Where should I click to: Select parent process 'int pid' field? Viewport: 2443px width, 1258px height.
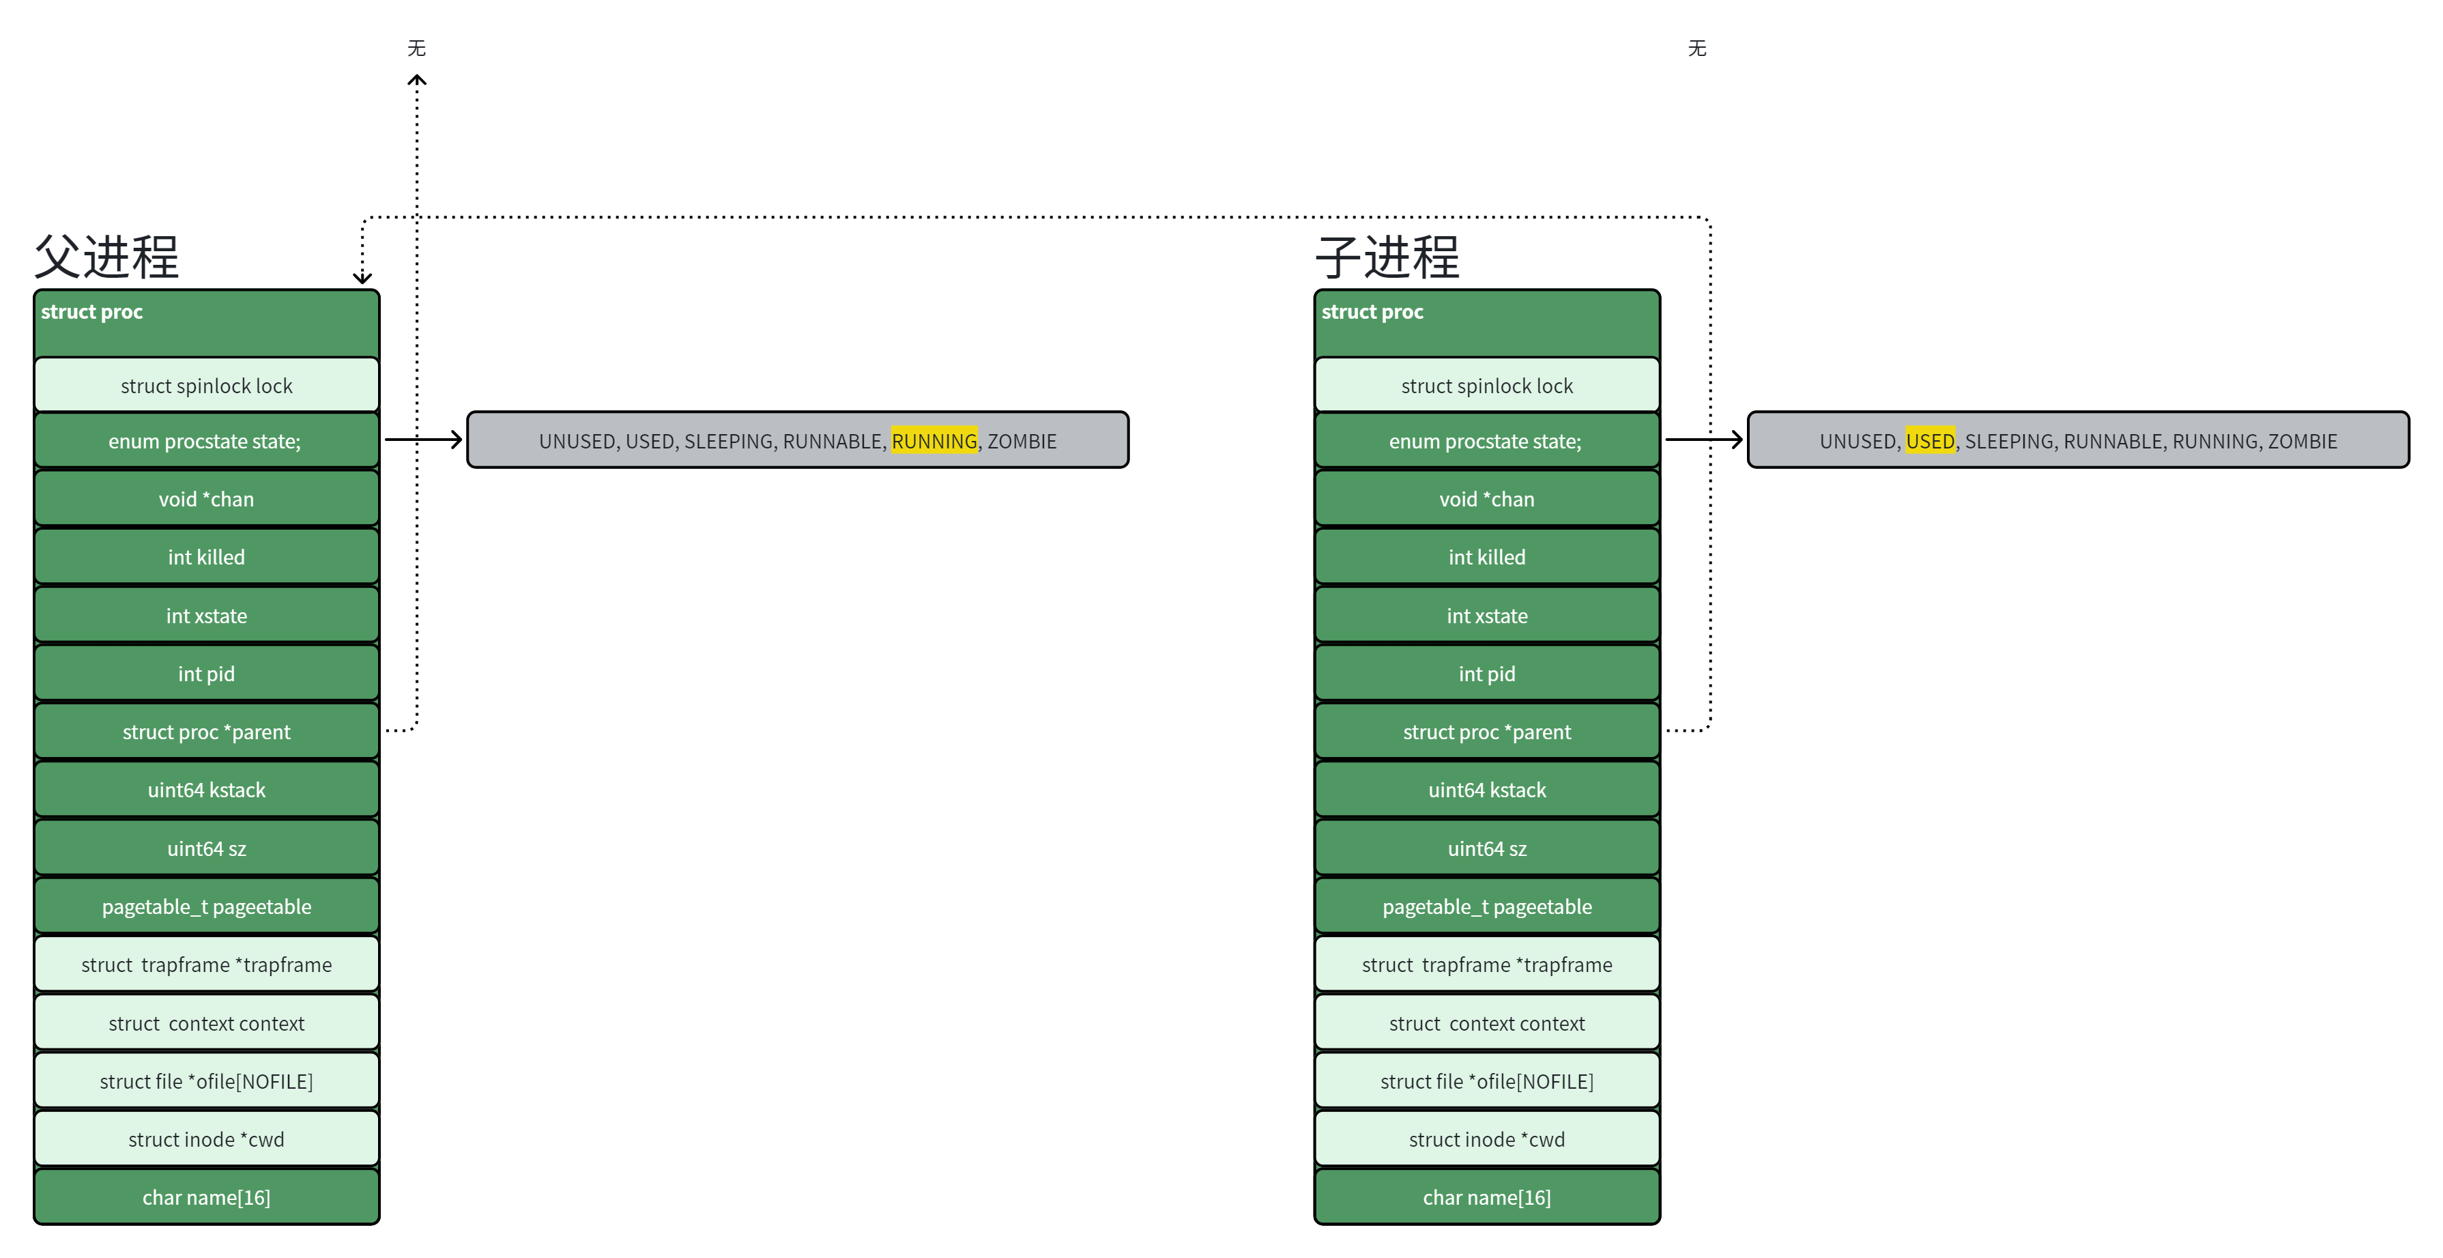click(x=206, y=674)
